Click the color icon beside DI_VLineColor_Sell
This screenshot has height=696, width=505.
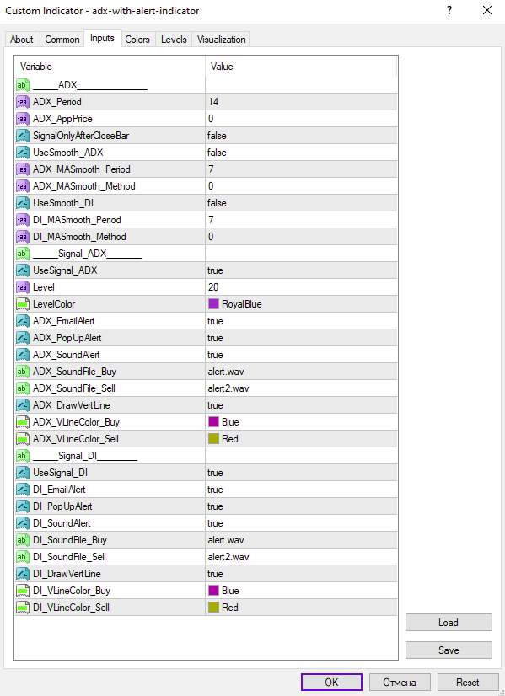pos(23,608)
